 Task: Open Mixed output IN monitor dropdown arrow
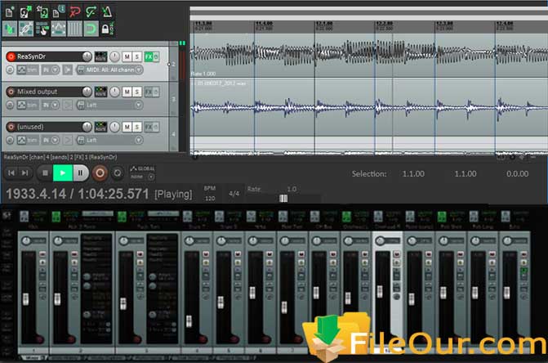point(56,105)
